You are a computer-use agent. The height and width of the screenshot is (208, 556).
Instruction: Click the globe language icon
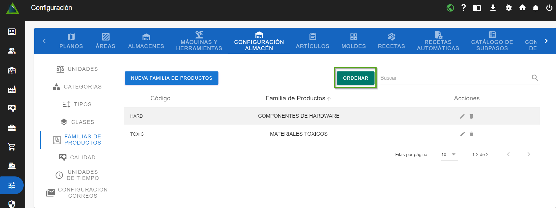pyautogui.click(x=450, y=8)
